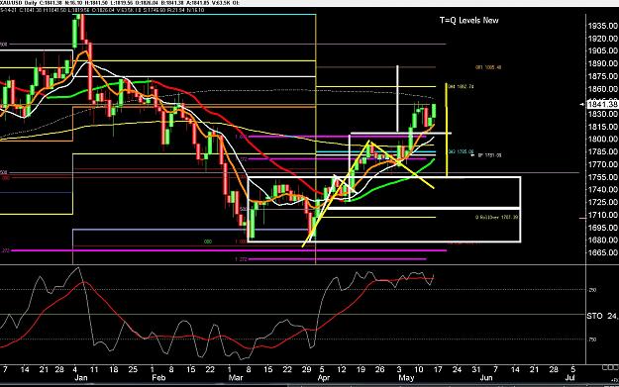Click the 1890.00 price axis label
This screenshot has height=387, width=619.
[603, 63]
